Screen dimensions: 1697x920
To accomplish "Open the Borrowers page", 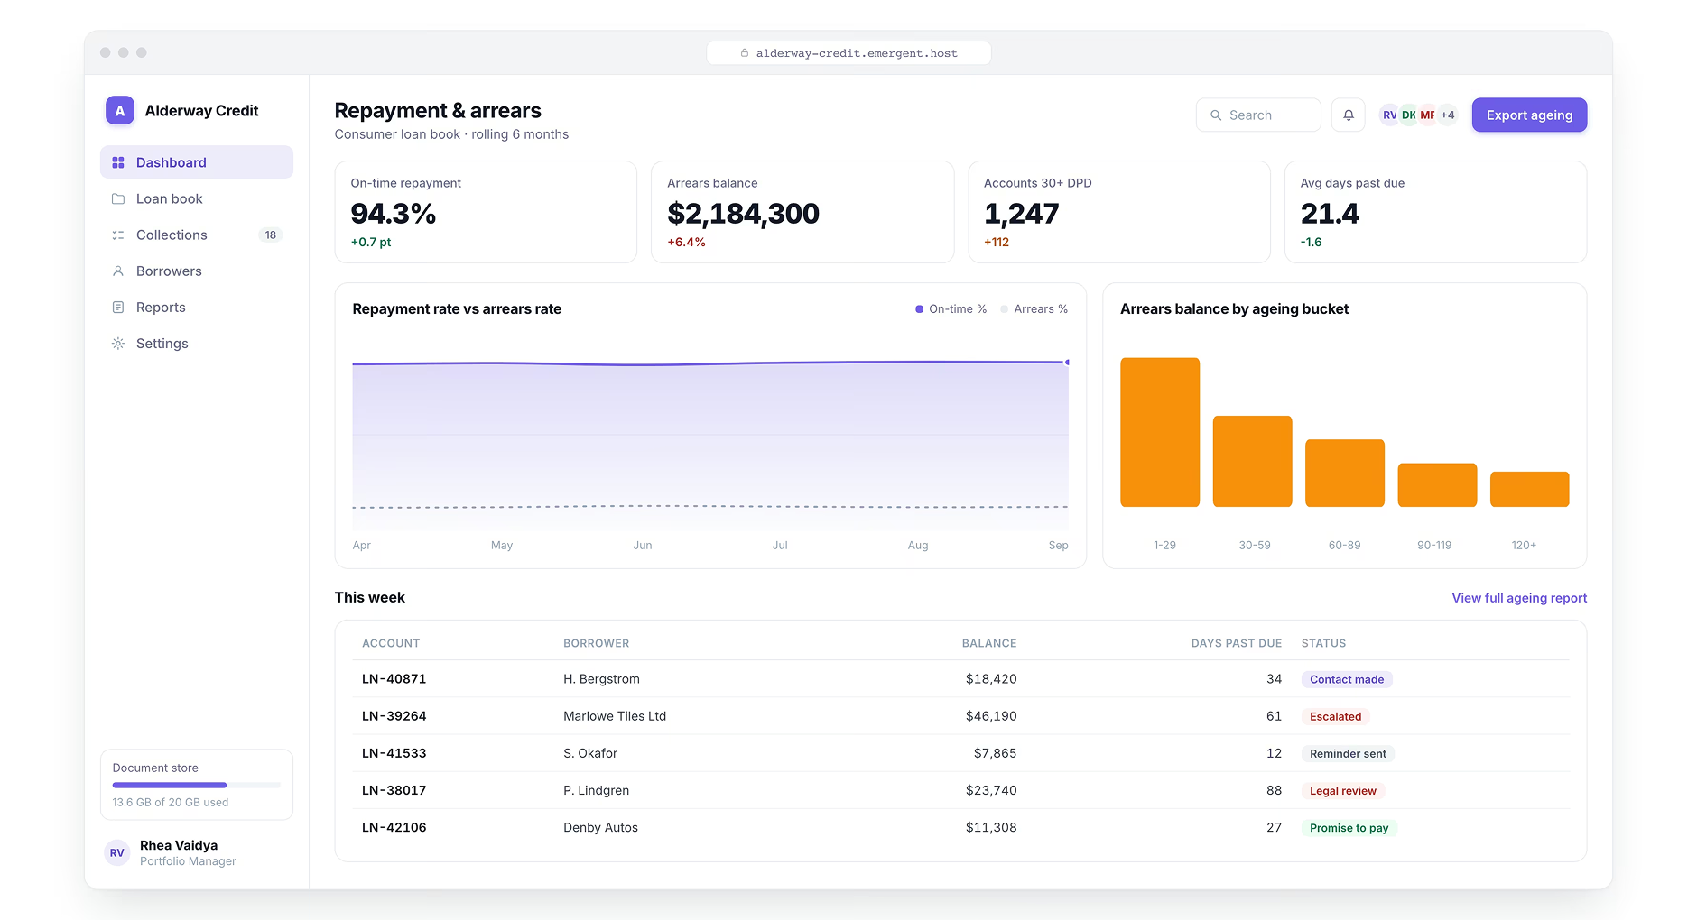I will [197, 271].
